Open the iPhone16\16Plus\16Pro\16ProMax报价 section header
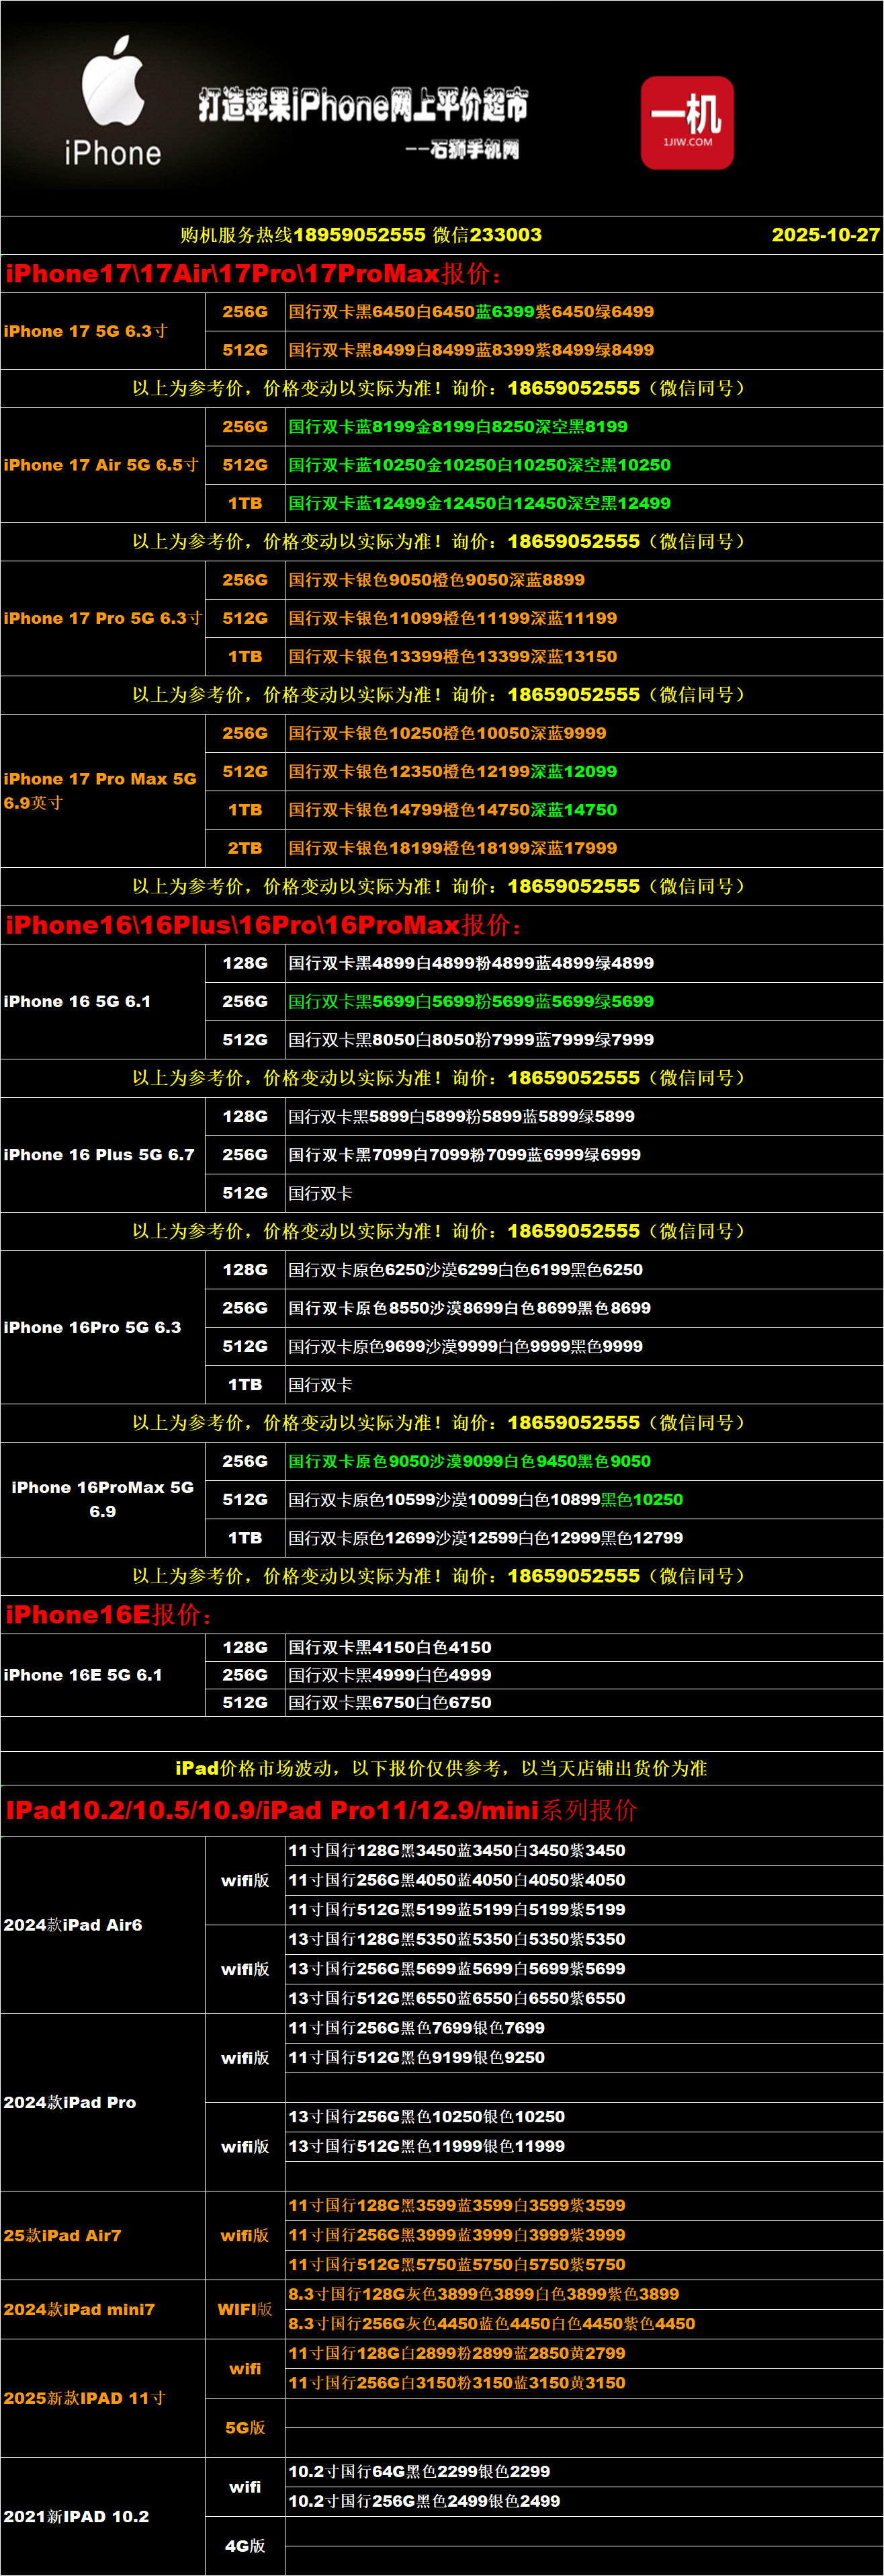 [264, 925]
